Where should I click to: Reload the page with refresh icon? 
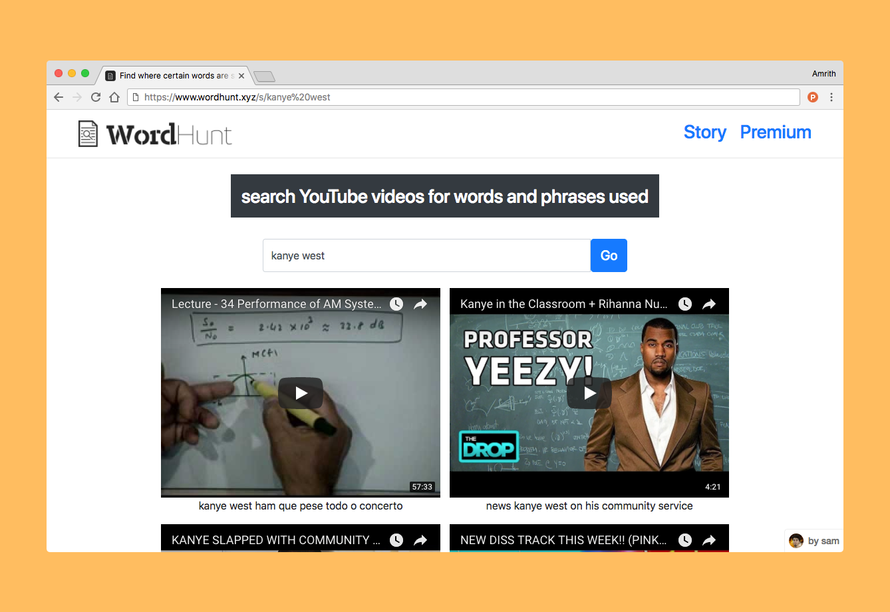point(96,97)
